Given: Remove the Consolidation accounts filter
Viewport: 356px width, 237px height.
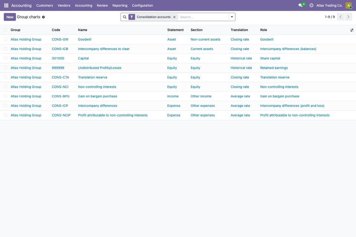Looking at the screenshot, I should (174, 17).
